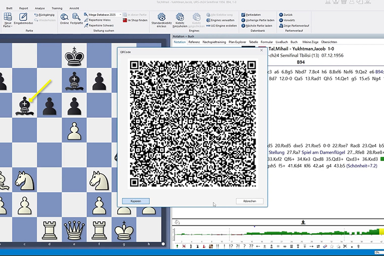
Task: Click UCI Engine erstellen
Action: coord(221,26)
